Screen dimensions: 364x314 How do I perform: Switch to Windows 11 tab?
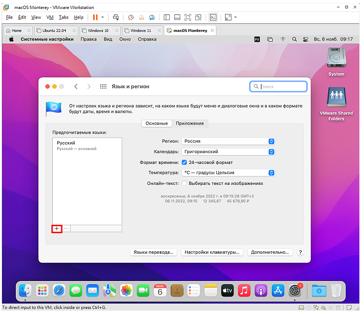click(141, 30)
